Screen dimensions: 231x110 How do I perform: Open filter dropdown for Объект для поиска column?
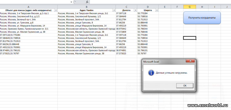pos(56,10)
